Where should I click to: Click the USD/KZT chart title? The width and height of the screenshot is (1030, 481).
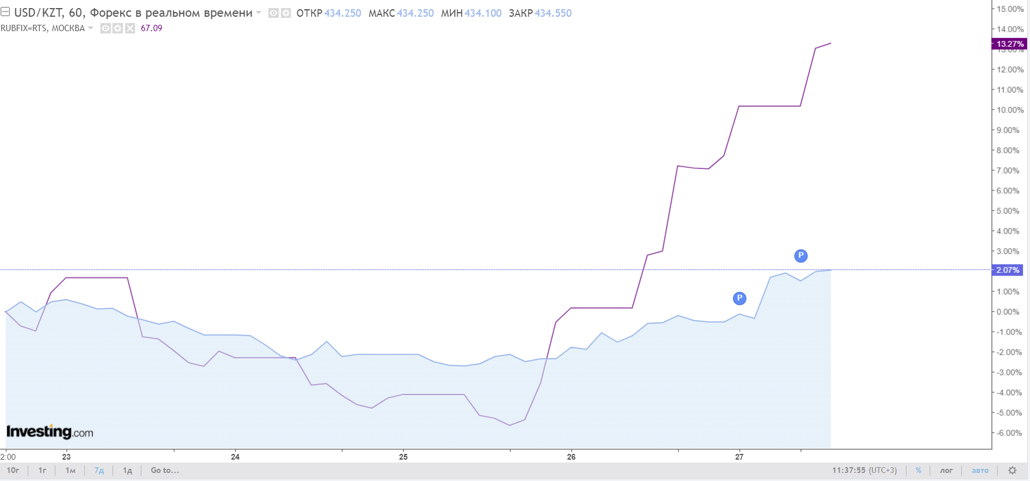(133, 13)
